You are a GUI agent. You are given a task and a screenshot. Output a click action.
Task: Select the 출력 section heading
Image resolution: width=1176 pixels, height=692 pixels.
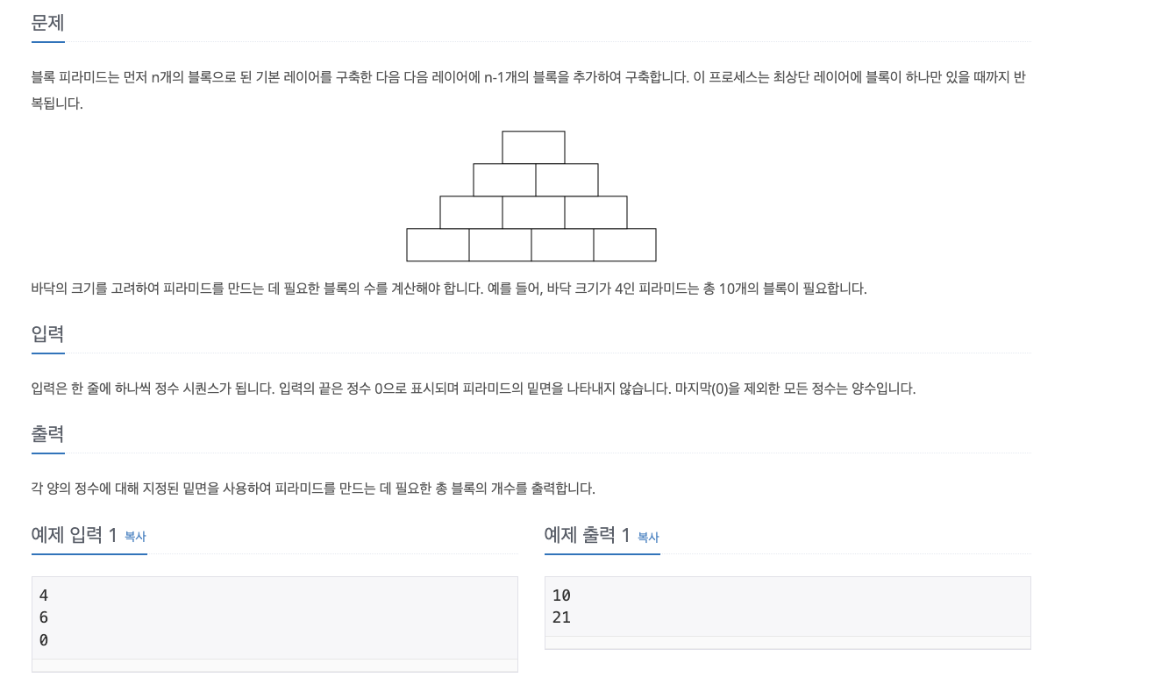(x=47, y=434)
